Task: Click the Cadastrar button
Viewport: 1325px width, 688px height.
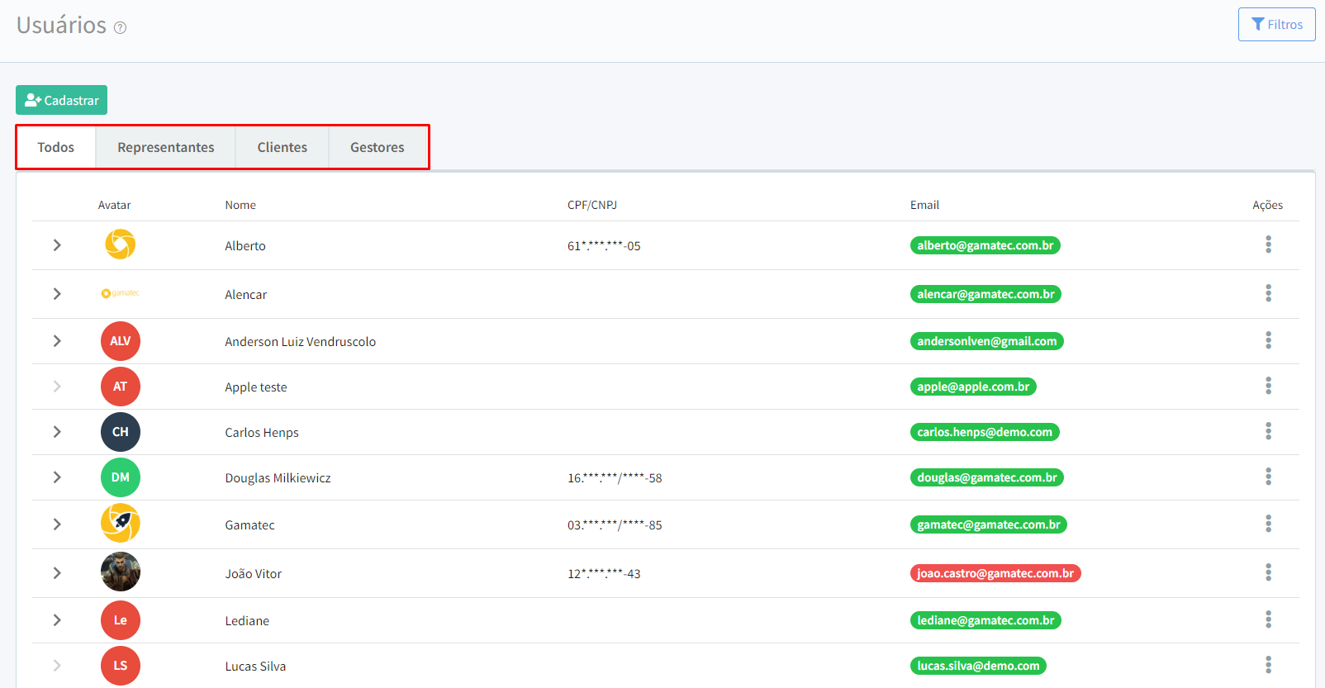Action: tap(61, 100)
